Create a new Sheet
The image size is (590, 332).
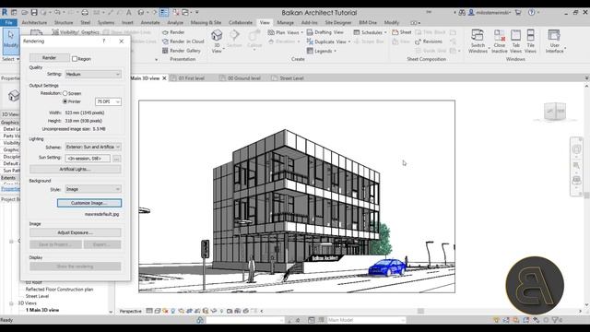click(402, 32)
